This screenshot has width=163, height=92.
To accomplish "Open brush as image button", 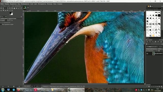I will pyautogui.click(x=161, y=42).
